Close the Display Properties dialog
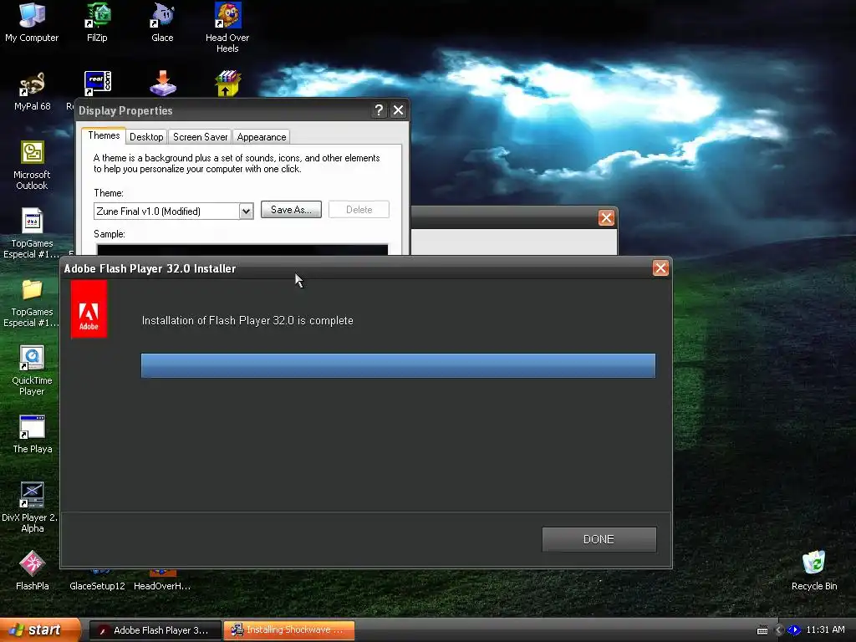The width and height of the screenshot is (856, 642). [399, 110]
